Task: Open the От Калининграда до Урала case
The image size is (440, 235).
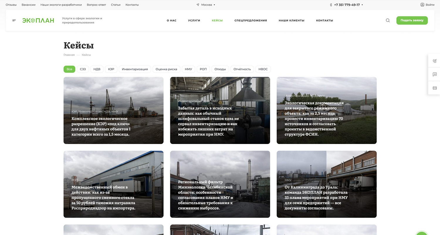Action: 326,184
